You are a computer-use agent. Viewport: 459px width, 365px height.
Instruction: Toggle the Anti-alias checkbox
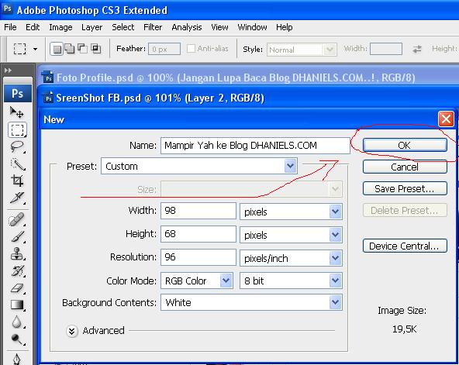pos(191,49)
